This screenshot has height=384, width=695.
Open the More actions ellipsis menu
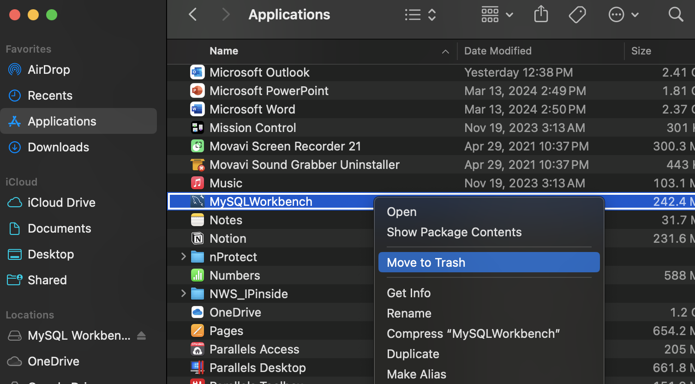pyautogui.click(x=623, y=15)
